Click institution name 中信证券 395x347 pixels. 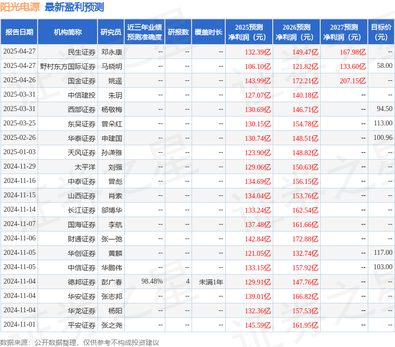point(82,268)
